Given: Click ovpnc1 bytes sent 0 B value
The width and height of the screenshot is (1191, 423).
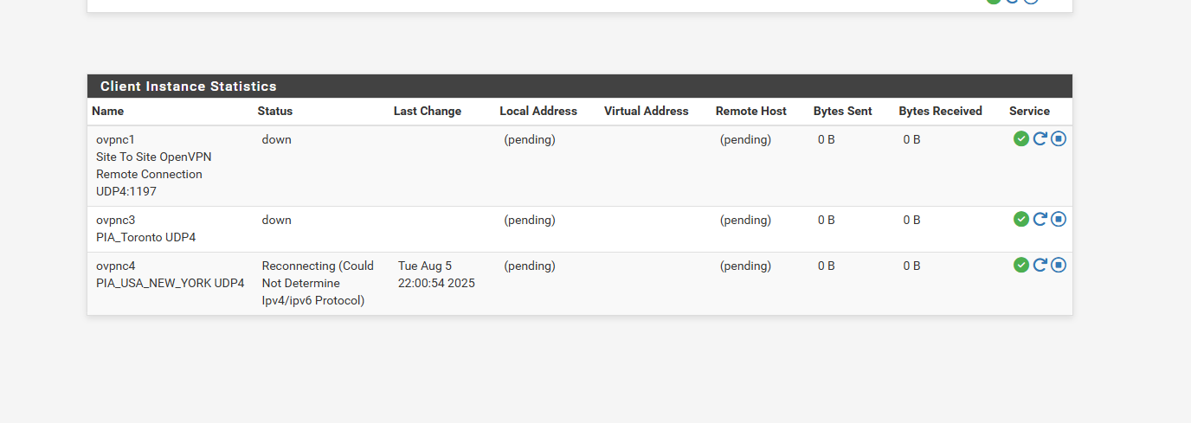Looking at the screenshot, I should pyautogui.click(x=827, y=139).
